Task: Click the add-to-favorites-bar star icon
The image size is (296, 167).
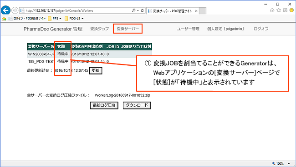Action: [4, 19]
